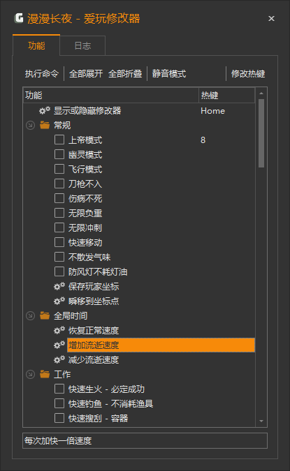Toggle 静音模式 in the toolbar
The width and height of the screenshot is (290, 471).
(x=169, y=73)
